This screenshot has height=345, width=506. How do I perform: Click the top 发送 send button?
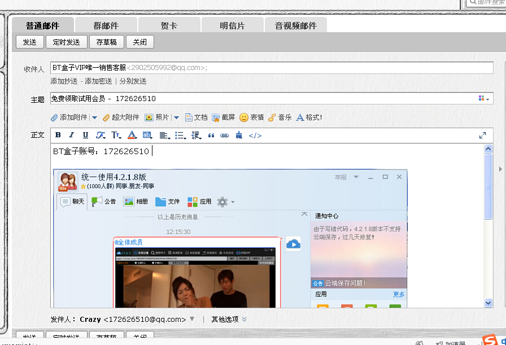[x=29, y=42]
